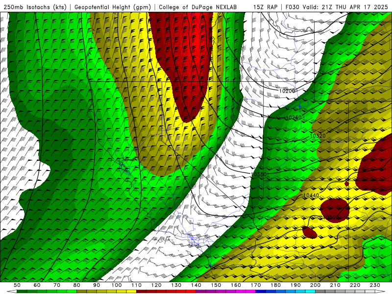
Task: Click the 10380 height contour label
Action: point(259,174)
